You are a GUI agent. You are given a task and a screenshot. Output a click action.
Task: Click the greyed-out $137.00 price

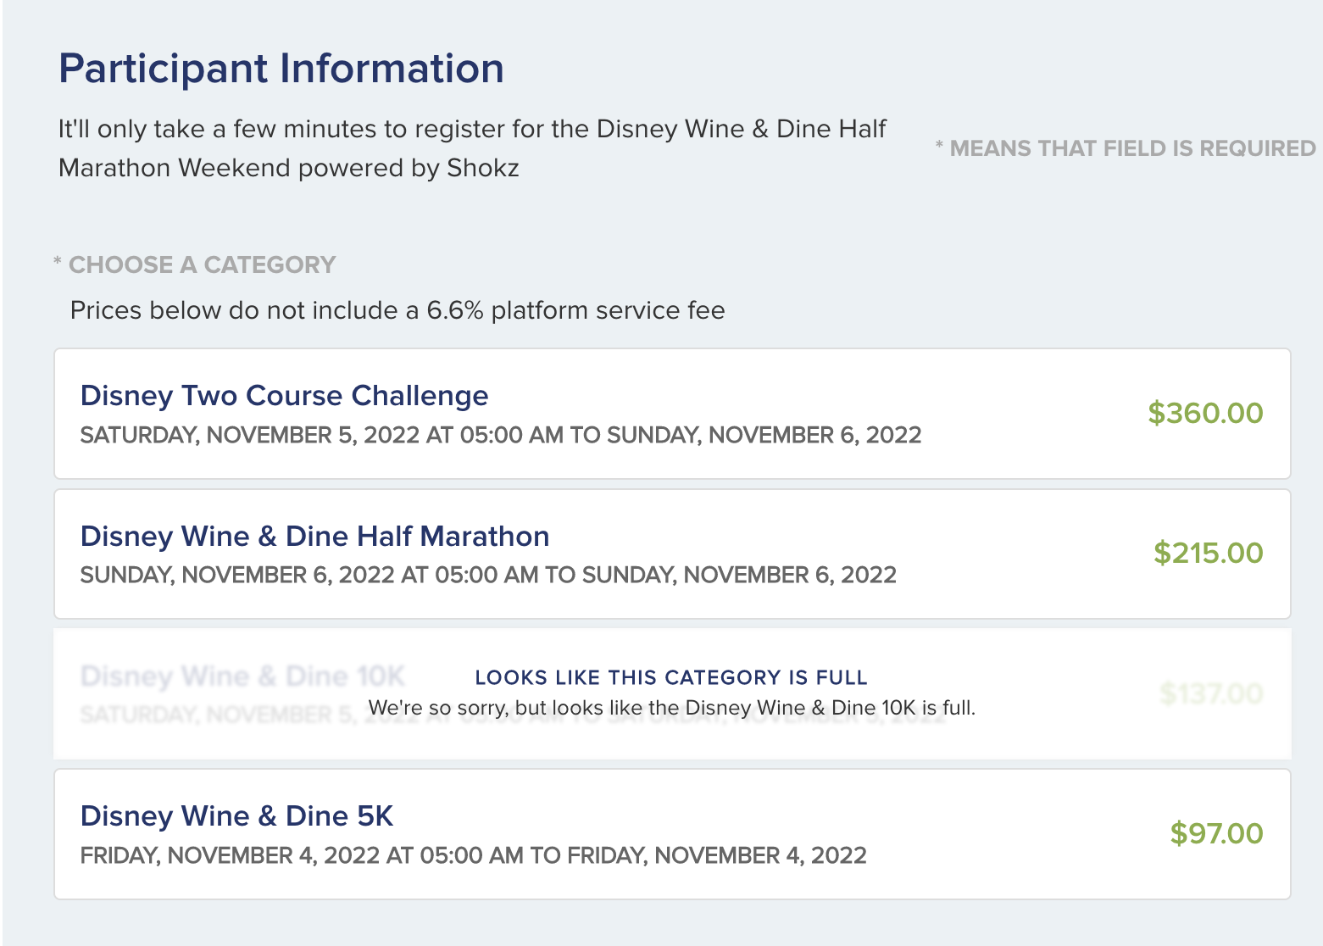point(1211,693)
